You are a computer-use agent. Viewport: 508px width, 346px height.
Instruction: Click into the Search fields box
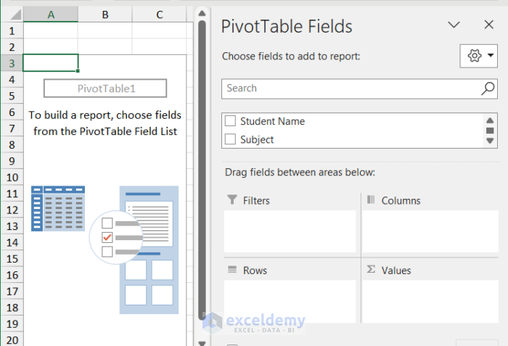[x=348, y=88]
